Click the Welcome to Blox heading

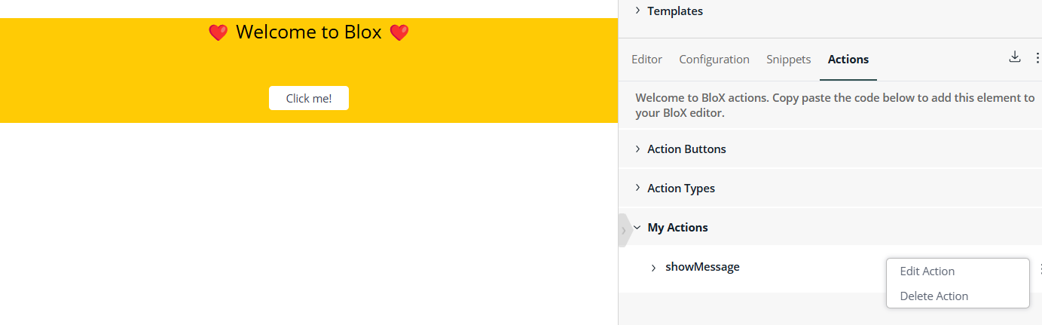coord(309,32)
